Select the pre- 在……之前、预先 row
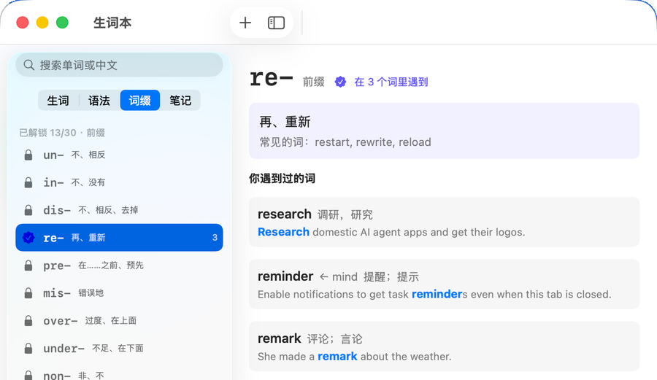Image resolution: width=657 pixels, height=380 pixels. tap(120, 265)
